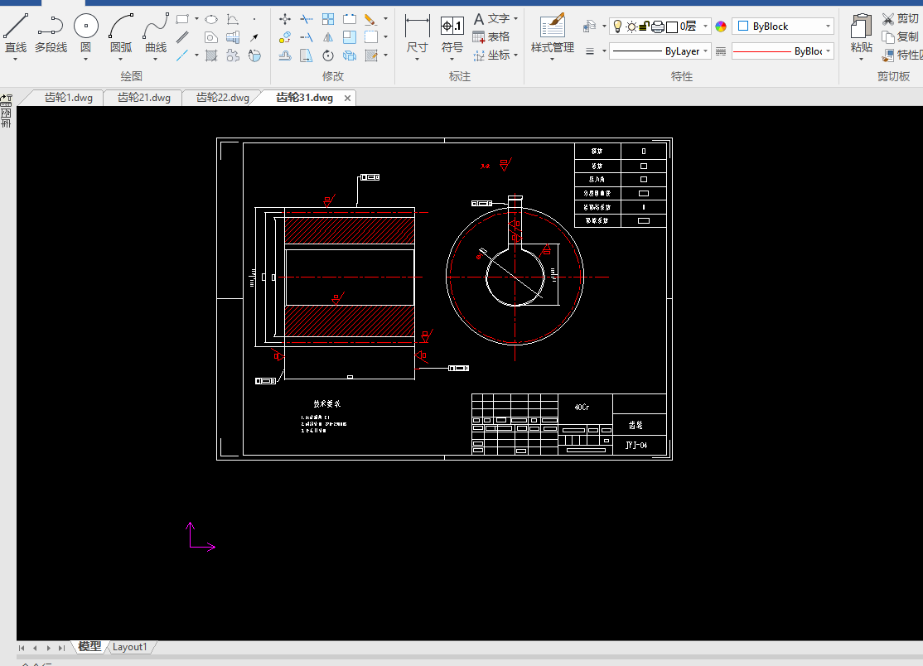Select the Mirror tool icon
This screenshot has height=666, width=923.
[x=328, y=36]
